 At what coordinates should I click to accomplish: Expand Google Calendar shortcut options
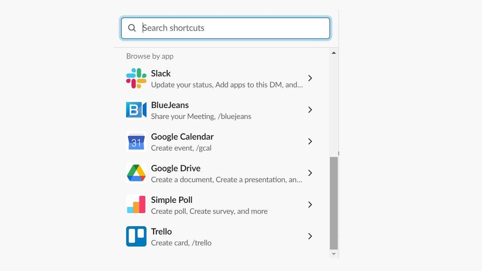pyautogui.click(x=310, y=141)
